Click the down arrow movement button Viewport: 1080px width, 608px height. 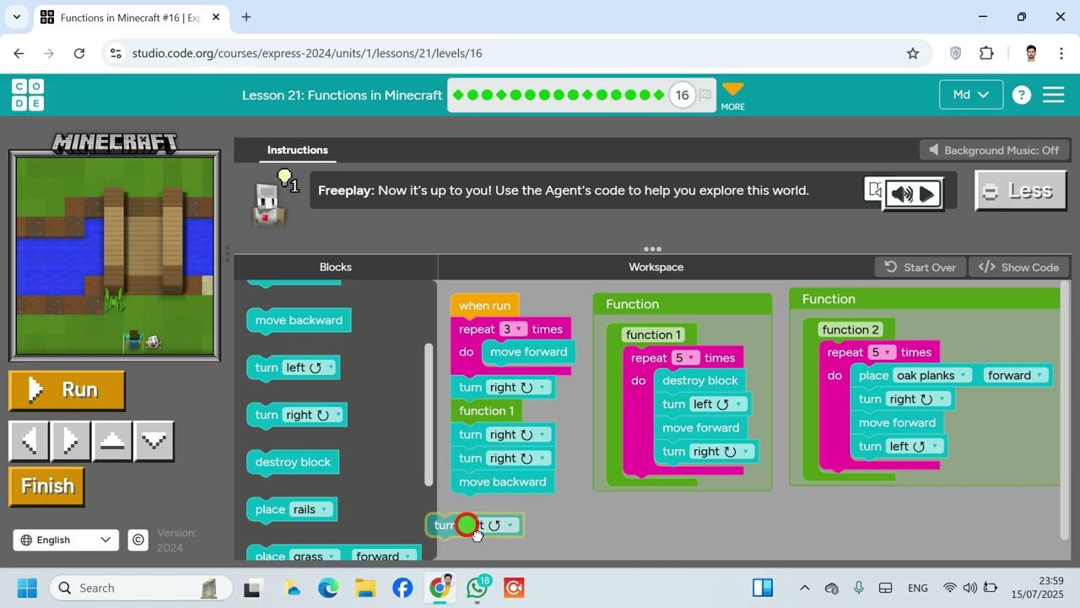(x=154, y=440)
